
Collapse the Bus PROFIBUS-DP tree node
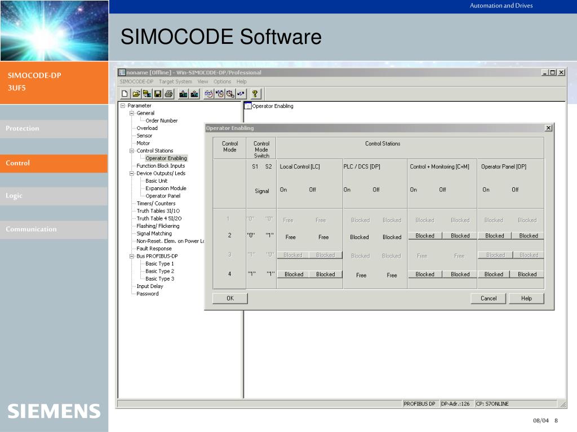[x=132, y=256]
